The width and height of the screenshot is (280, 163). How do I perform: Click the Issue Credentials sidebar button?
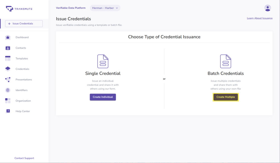click(24, 24)
